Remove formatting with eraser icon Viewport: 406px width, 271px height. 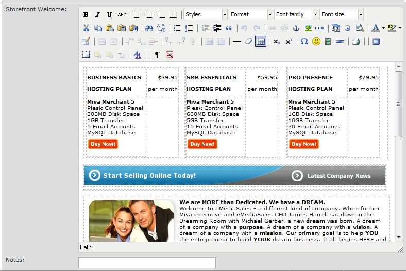(248, 41)
